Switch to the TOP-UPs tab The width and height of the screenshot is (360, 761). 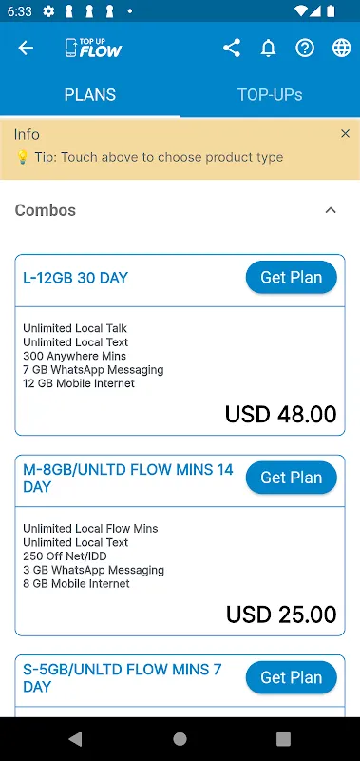[270, 94]
